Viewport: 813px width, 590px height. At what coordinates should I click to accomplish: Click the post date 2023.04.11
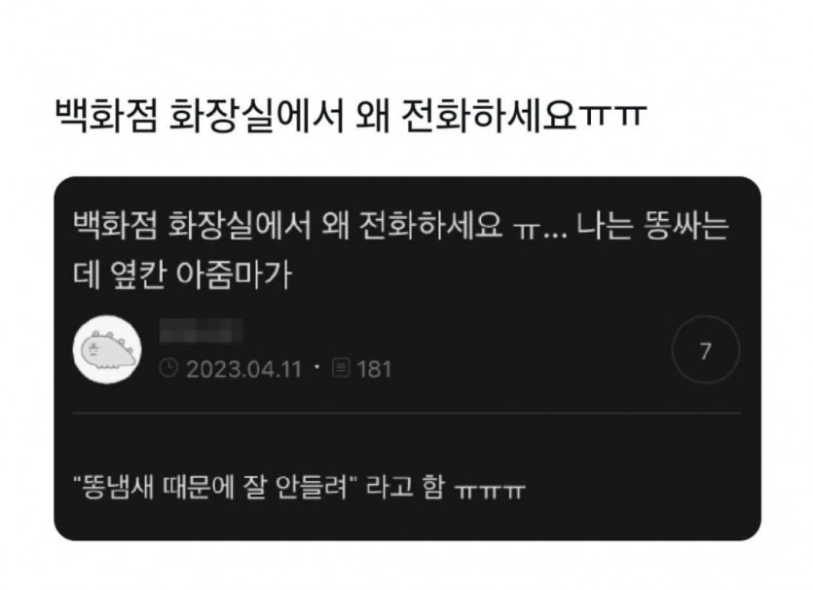pyautogui.click(x=243, y=369)
